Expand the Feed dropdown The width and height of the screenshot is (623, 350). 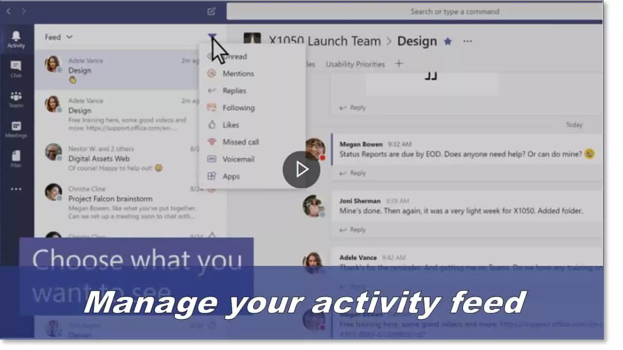click(58, 37)
